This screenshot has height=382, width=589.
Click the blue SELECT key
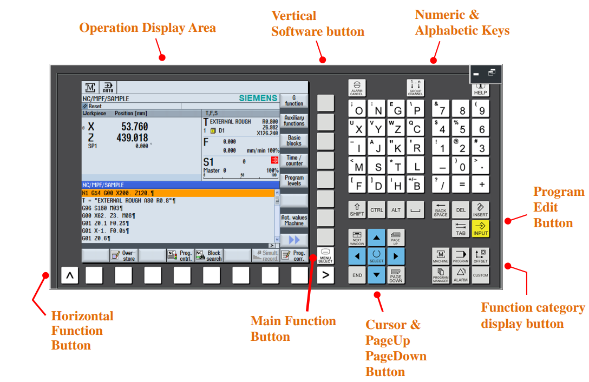point(376,256)
